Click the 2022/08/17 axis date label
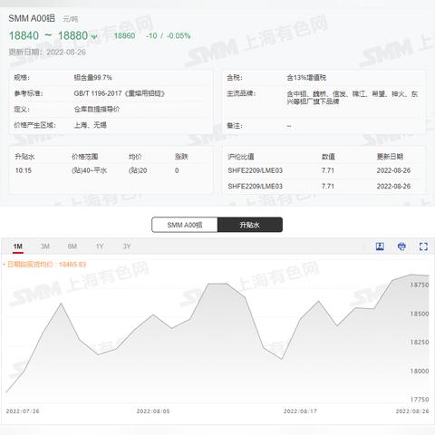 (x=300, y=411)
